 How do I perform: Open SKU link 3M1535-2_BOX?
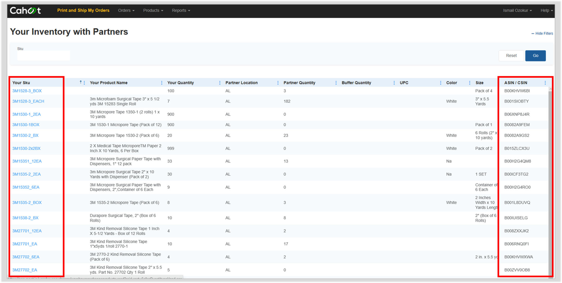pos(27,203)
